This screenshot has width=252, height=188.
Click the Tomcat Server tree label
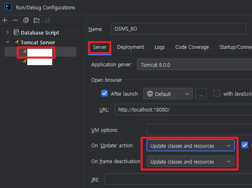click(38, 42)
